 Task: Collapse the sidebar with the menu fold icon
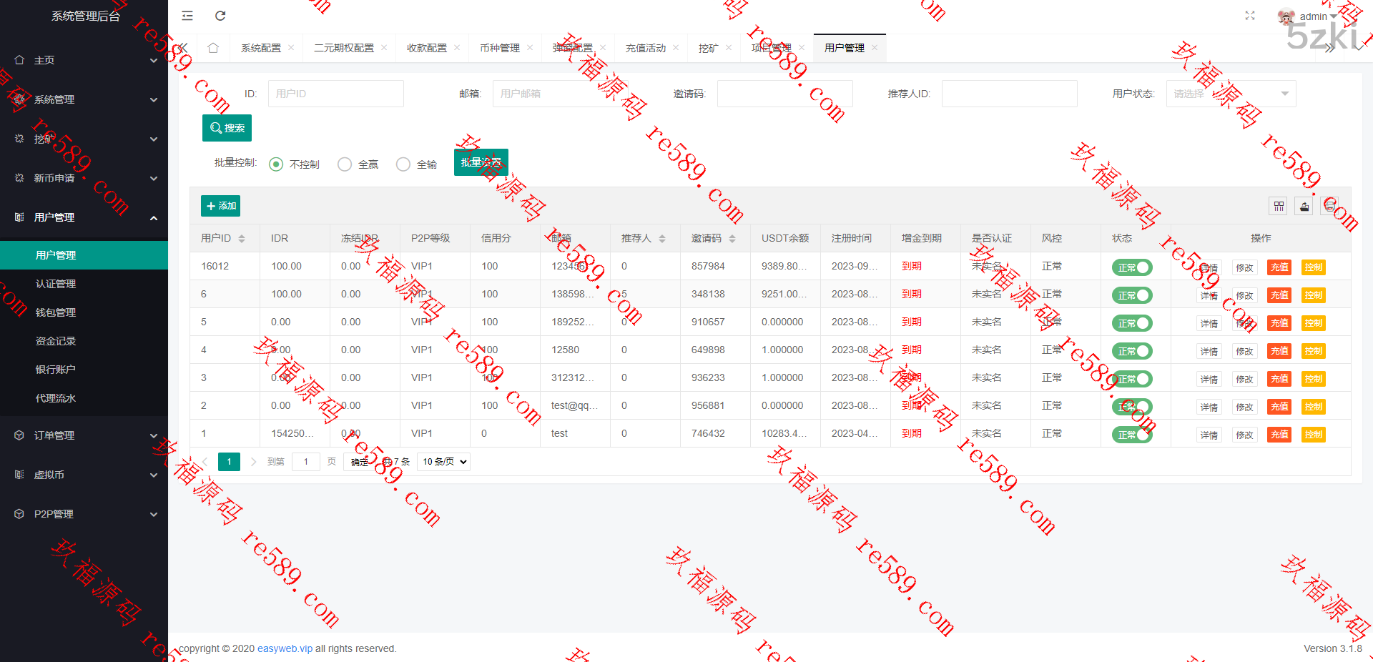pos(187,16)
